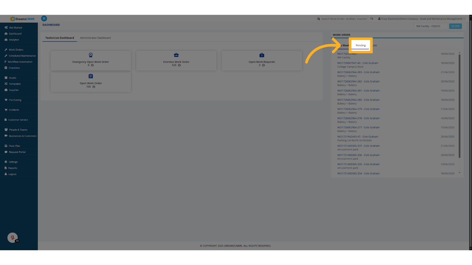
Task: Open the floating g. help widget
Action: coord(12,238)
